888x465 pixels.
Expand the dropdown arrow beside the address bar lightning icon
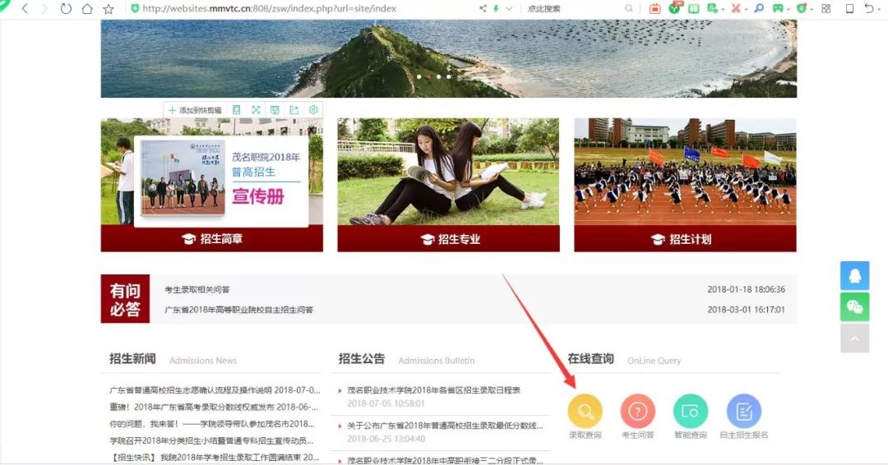pyautogui.click(x=510, y=9)
